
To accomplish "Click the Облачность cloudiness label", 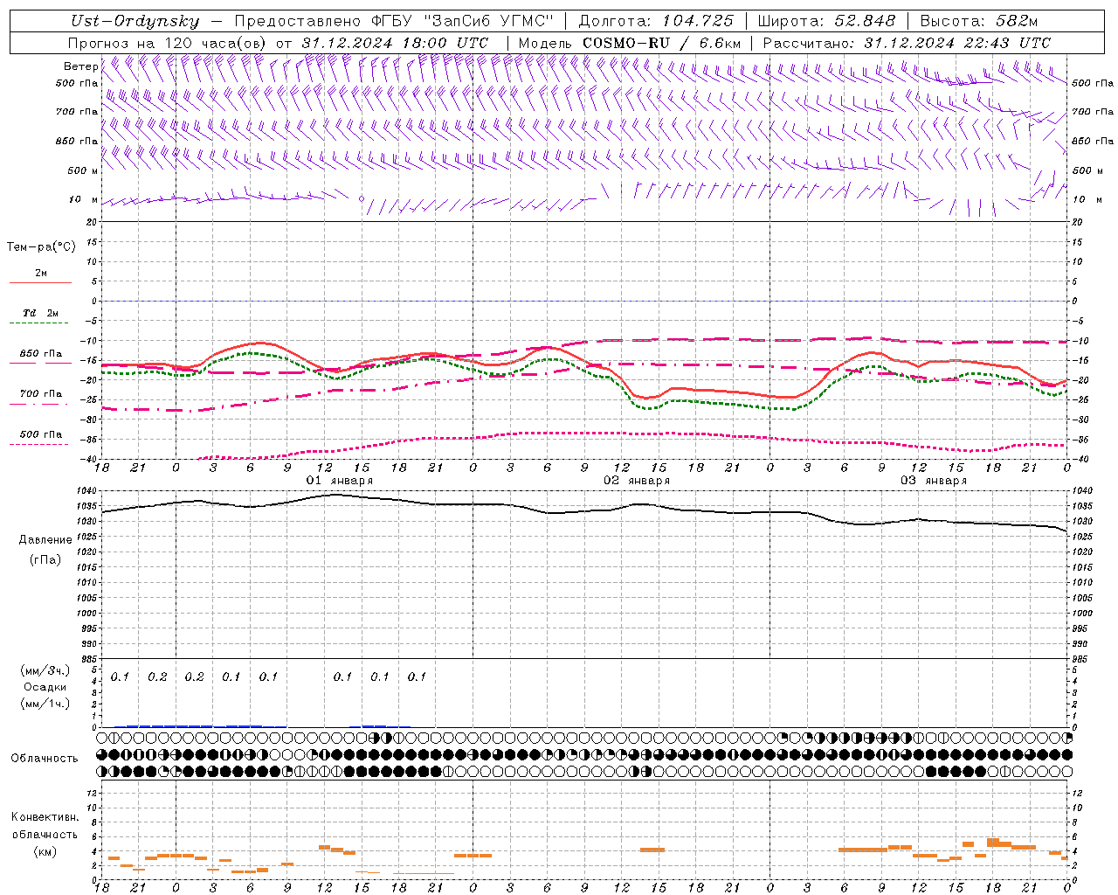I will [x=45, y=758].
